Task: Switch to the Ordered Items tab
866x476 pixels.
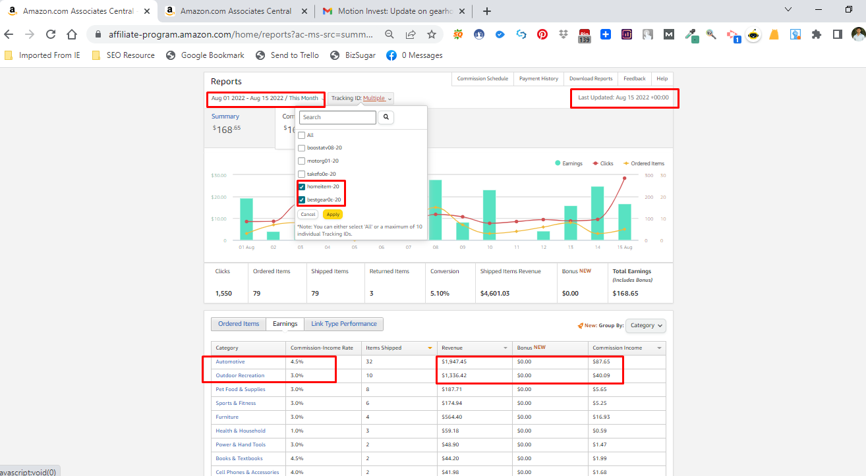Action: point(239,324)
